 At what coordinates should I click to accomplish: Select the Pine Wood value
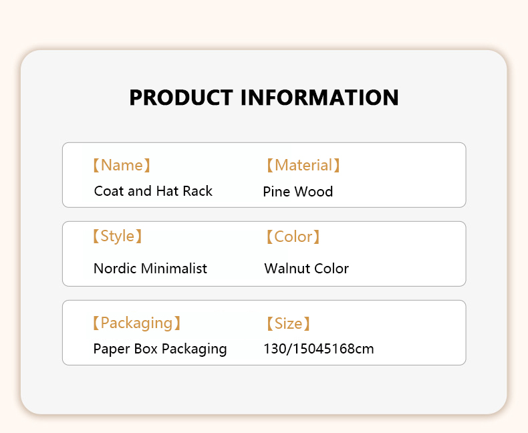297,192
